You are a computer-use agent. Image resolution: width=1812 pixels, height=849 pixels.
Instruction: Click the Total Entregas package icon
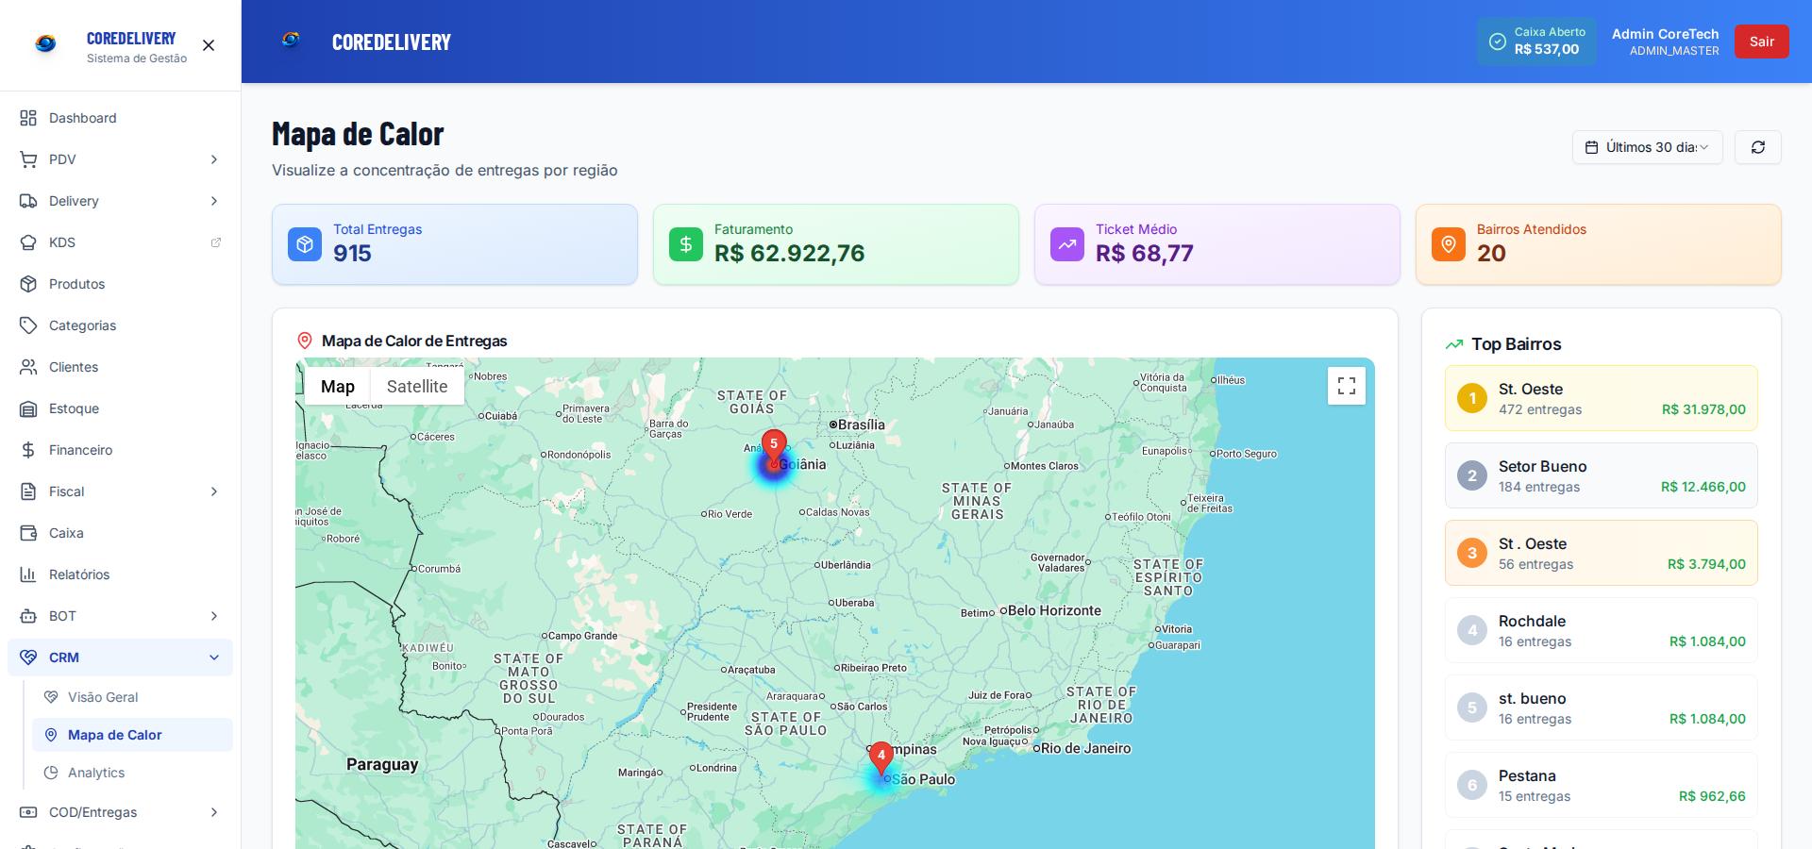click(x=305, y=244)
